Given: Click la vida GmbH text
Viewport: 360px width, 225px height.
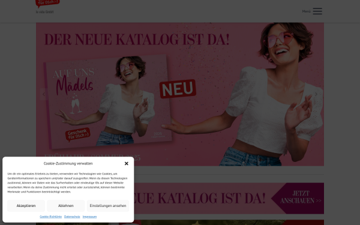Looking at the screenshot, I should (44, 12).
